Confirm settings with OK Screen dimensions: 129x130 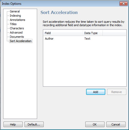[95, 124]
